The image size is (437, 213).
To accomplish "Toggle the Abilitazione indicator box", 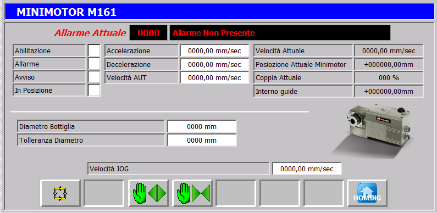I will [x=94, y=51].
